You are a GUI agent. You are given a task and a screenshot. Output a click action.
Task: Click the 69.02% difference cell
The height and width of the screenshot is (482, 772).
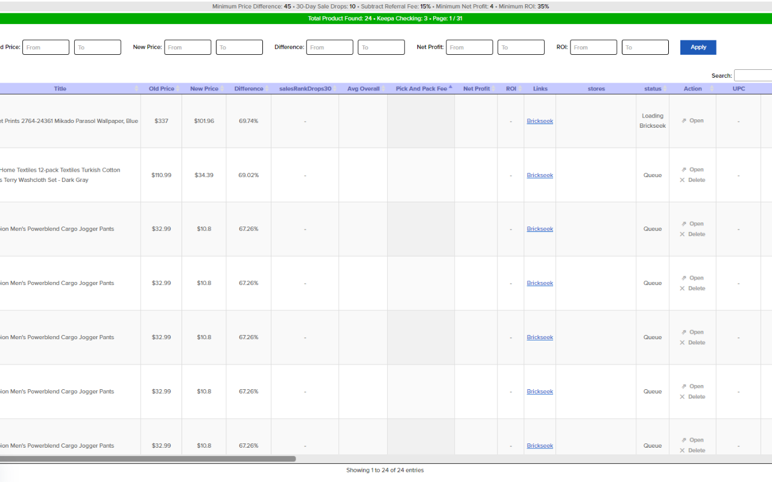pyautogui.click(x=248, y=175)
